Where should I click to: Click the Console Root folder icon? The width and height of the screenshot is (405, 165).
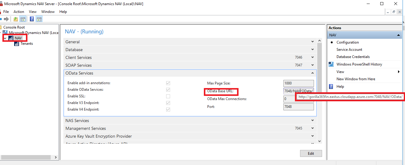click(x=1, y=27)
